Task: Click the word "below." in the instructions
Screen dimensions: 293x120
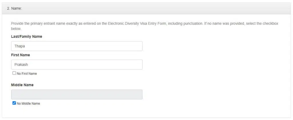Action: [16, 29]
